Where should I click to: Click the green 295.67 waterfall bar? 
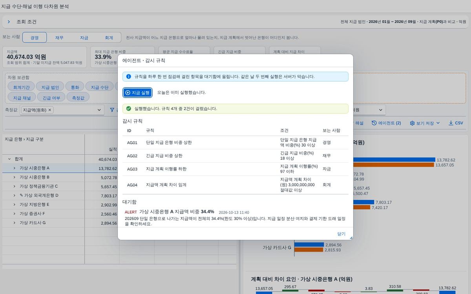(x=290, y=291)
